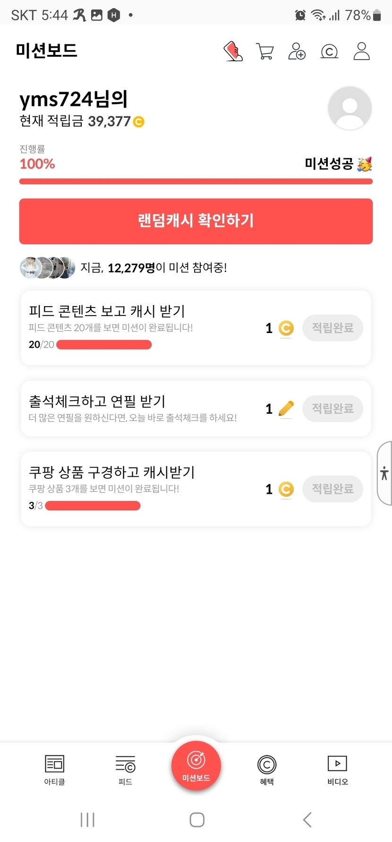
Task: Switch to the 아티클 tab
Action: pos(54,770)
